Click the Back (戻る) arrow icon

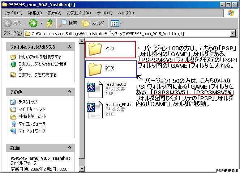8,23
